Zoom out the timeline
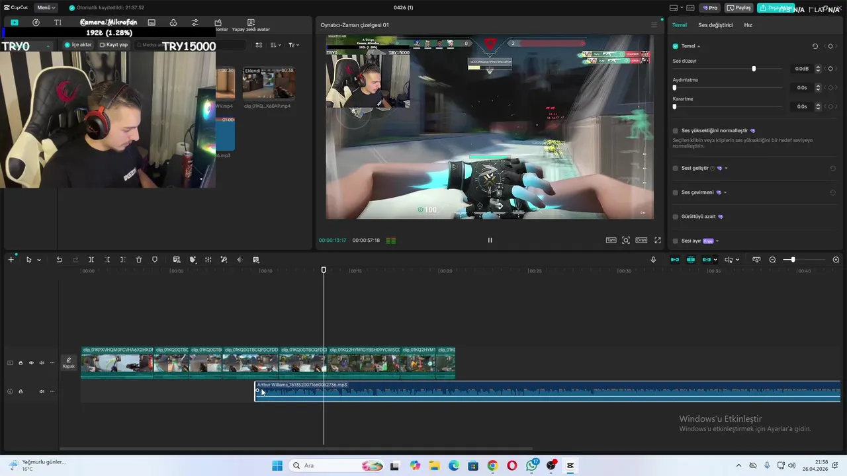Viewport: 847px width, 476px height. 772,260
